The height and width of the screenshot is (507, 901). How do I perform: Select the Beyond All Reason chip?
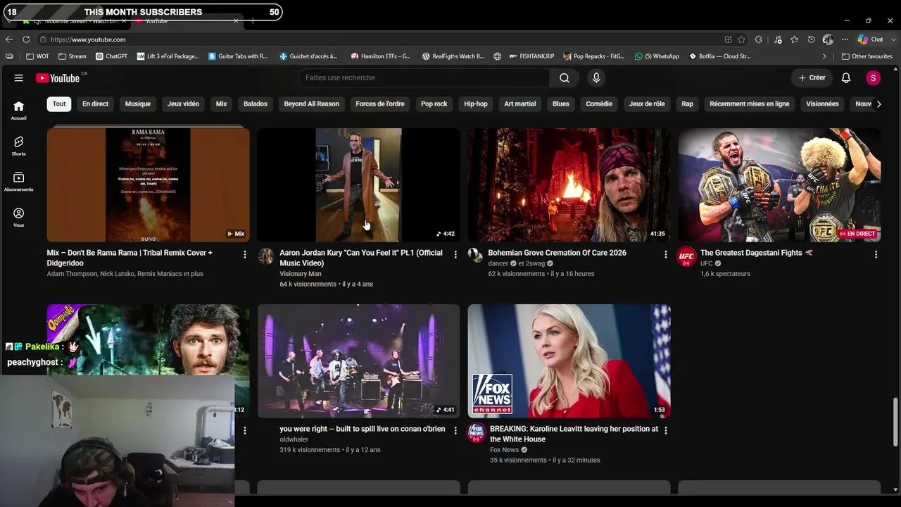click(x=311, y=104)
